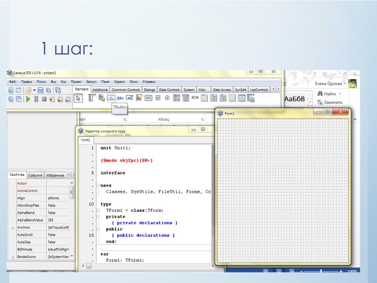Viewport: 377px width, 283px height.
Task: Pick the TMainMenu component icon
Action: [92, 98]
